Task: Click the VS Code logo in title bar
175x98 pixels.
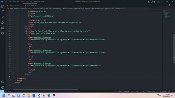Action: [2, 2]
